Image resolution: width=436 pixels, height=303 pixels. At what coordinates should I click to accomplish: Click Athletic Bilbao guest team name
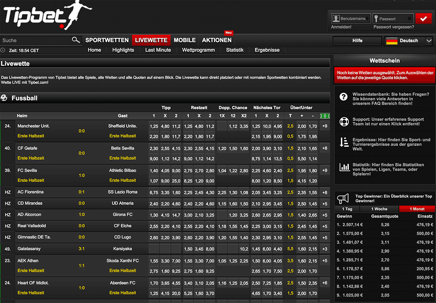coord(123,170)
